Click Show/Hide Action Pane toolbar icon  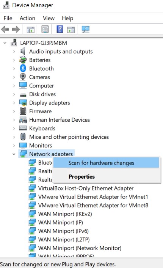tap(71, 30)
